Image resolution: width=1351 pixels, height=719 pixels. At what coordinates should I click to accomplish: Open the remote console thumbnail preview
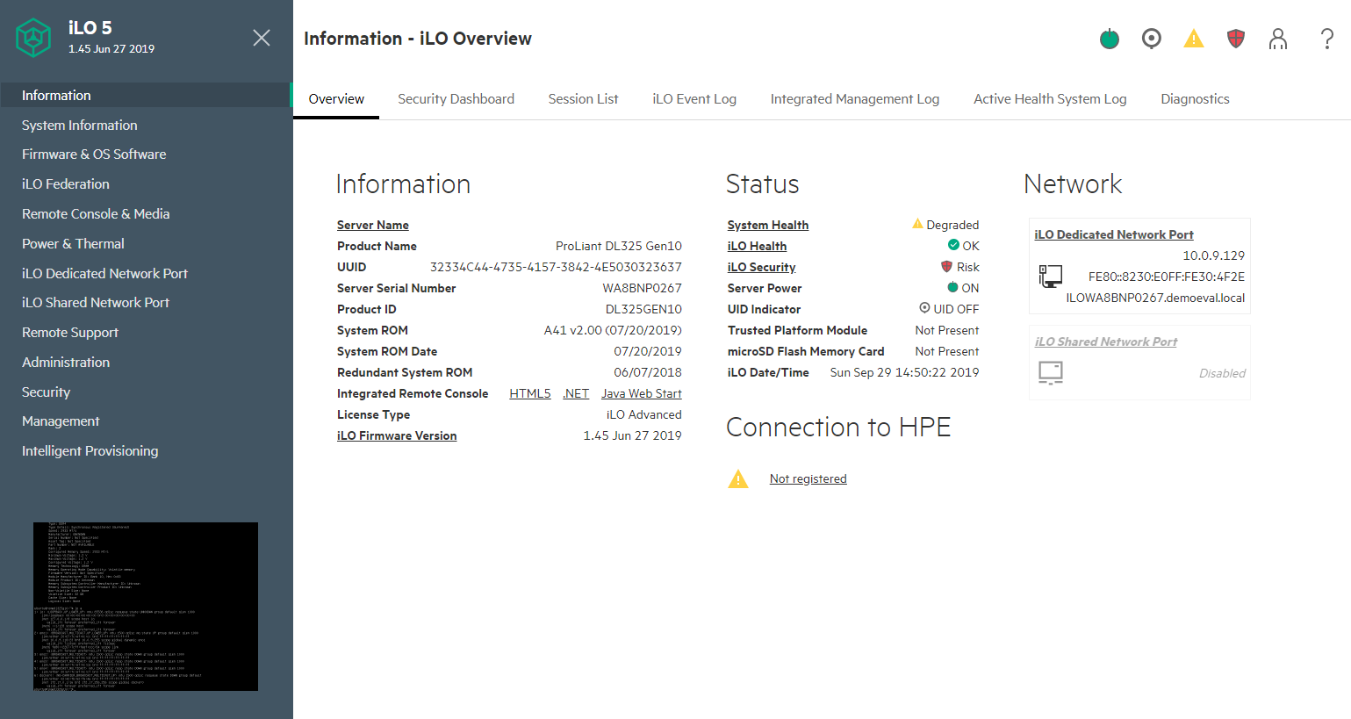[x=146, y=606]
